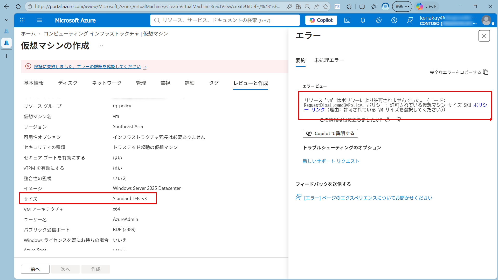Image resolution: width=498 pixels, height=280 pixels.
Task: Open the コンピューティング インフラストラクチャ | 仮想マシン breadcrumb
Action: (x=106, y=34)
